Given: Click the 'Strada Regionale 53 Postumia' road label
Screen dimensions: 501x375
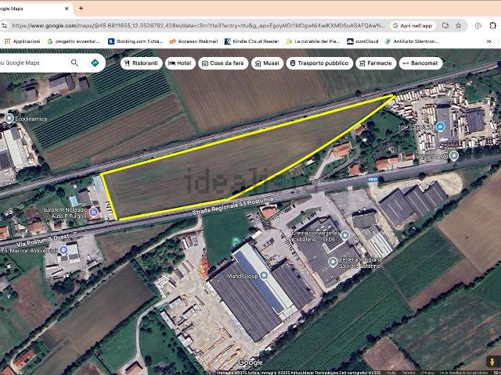Looking at the screenshot, I should coord(233,205).
